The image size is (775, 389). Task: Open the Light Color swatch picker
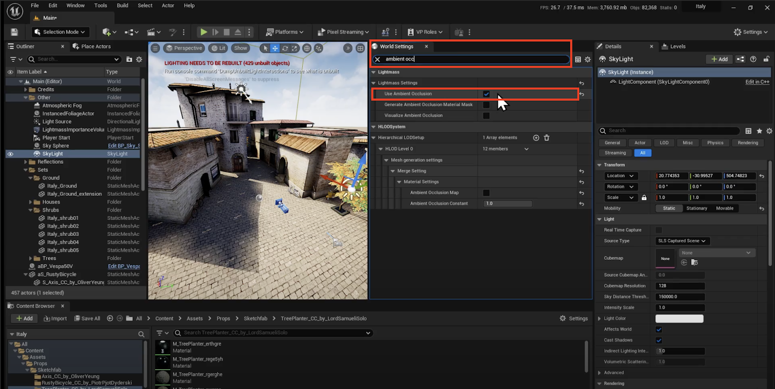pyautogui.click(x=679, y=318)
